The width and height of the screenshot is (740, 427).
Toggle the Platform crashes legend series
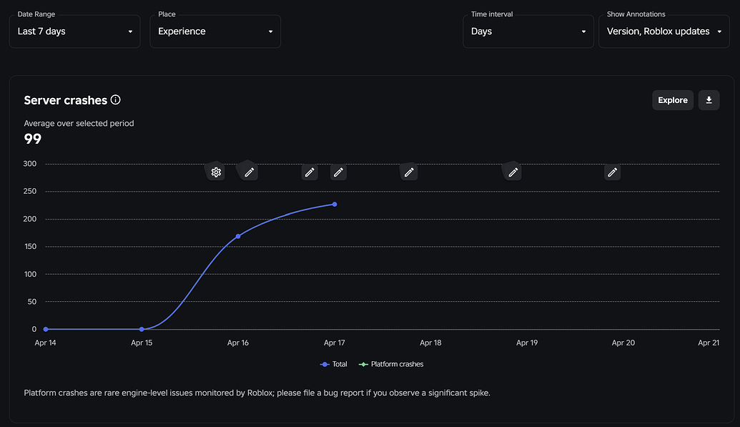(391, 364)
